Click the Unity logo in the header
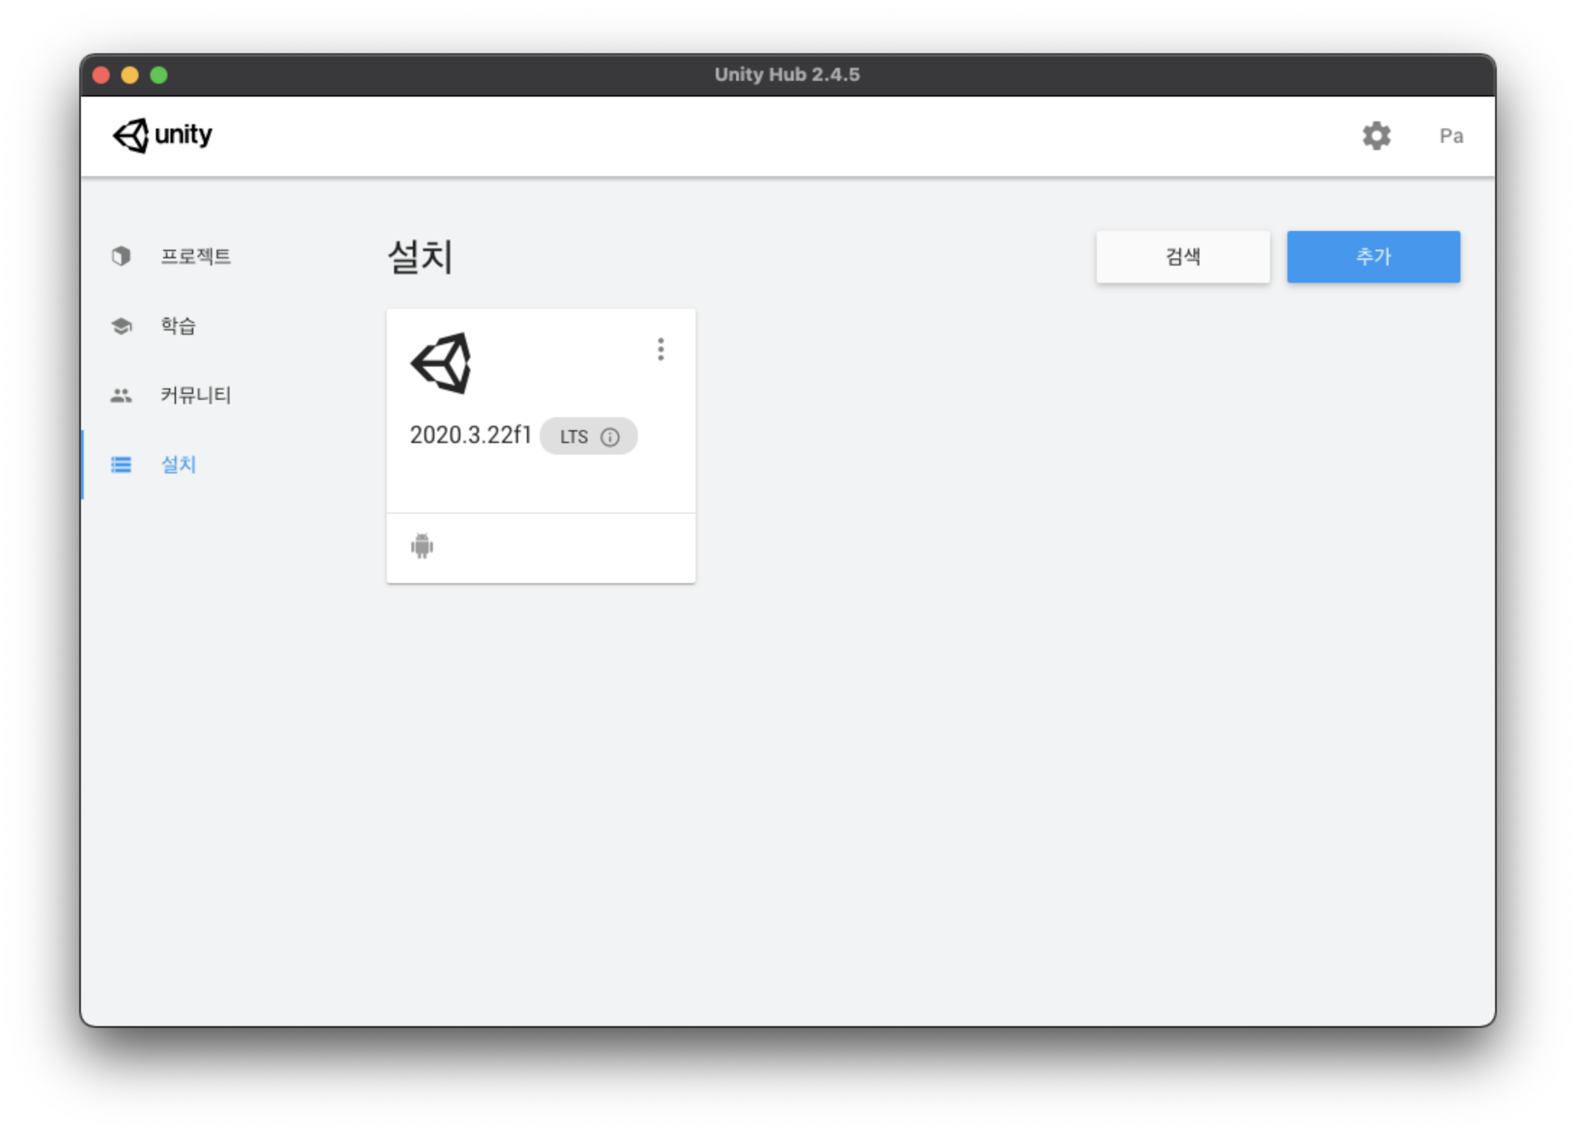This screenshot has height=1133, width=1576. click(162, 135)
